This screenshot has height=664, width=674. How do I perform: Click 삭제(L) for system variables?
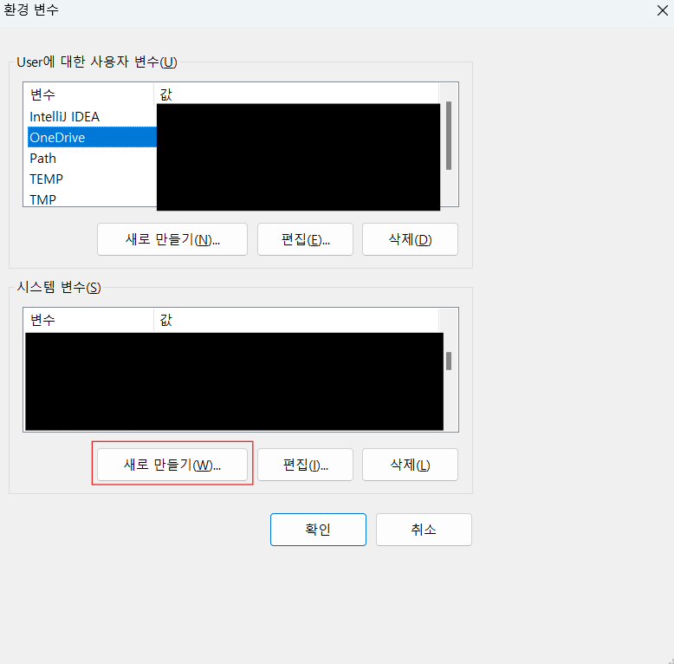410,465
